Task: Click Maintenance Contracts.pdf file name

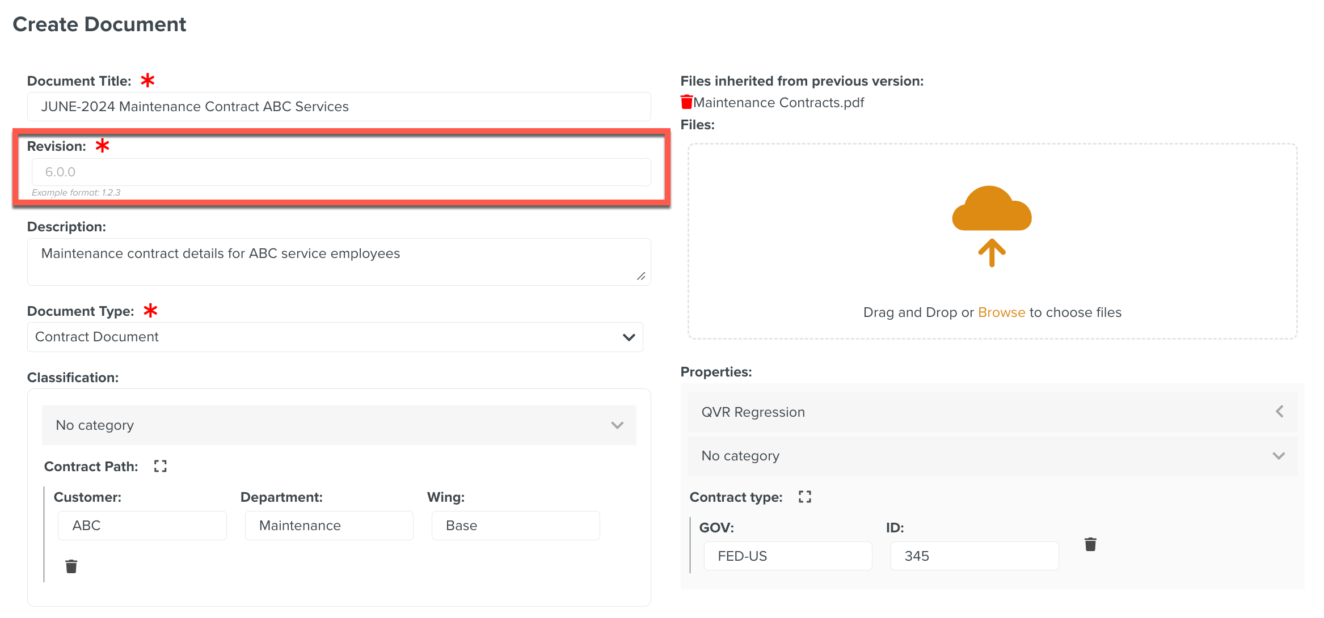Action: 778,103
